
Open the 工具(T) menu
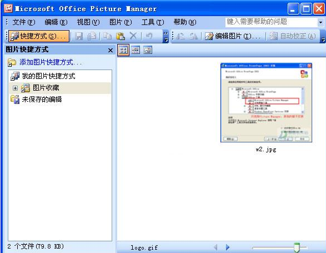(x=153, y=22)
